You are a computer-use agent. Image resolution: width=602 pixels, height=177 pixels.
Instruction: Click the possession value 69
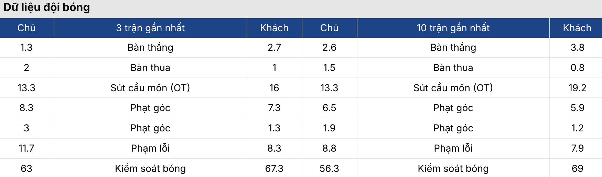tap(577, 168)
